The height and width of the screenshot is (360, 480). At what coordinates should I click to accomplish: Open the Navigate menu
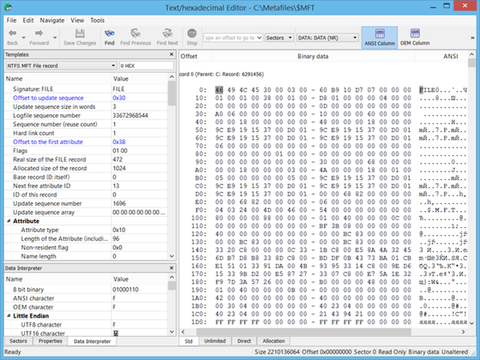pos(52,20)
